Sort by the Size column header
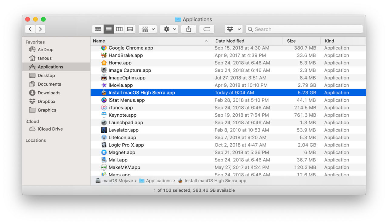The image size is (388, 224). point(301,41)
